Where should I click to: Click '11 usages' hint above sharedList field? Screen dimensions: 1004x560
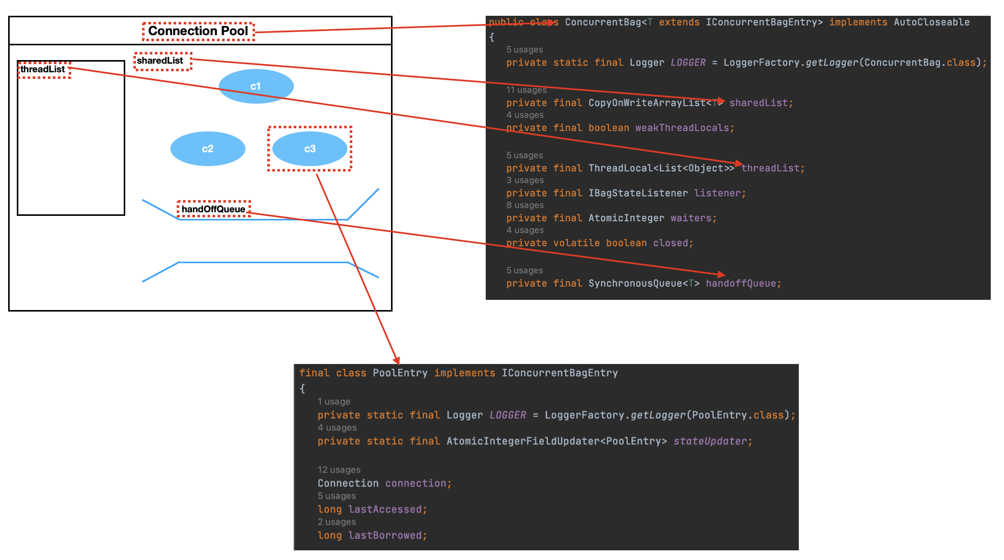pos(526,90)
